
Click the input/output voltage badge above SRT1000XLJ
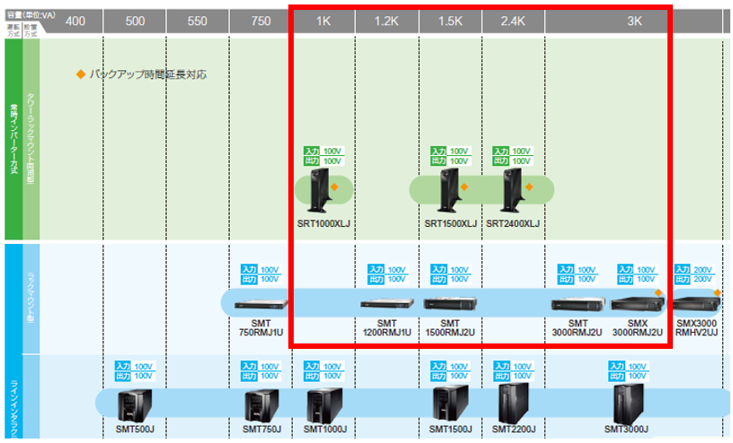323,156
